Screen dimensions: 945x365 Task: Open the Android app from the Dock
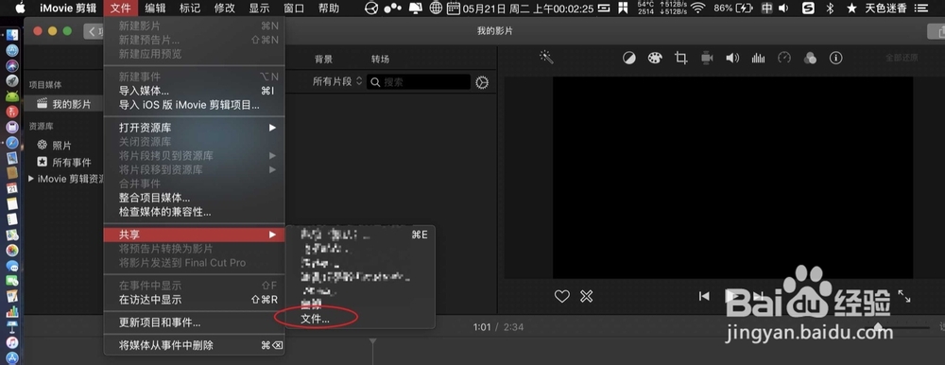[x=12, y=96]
